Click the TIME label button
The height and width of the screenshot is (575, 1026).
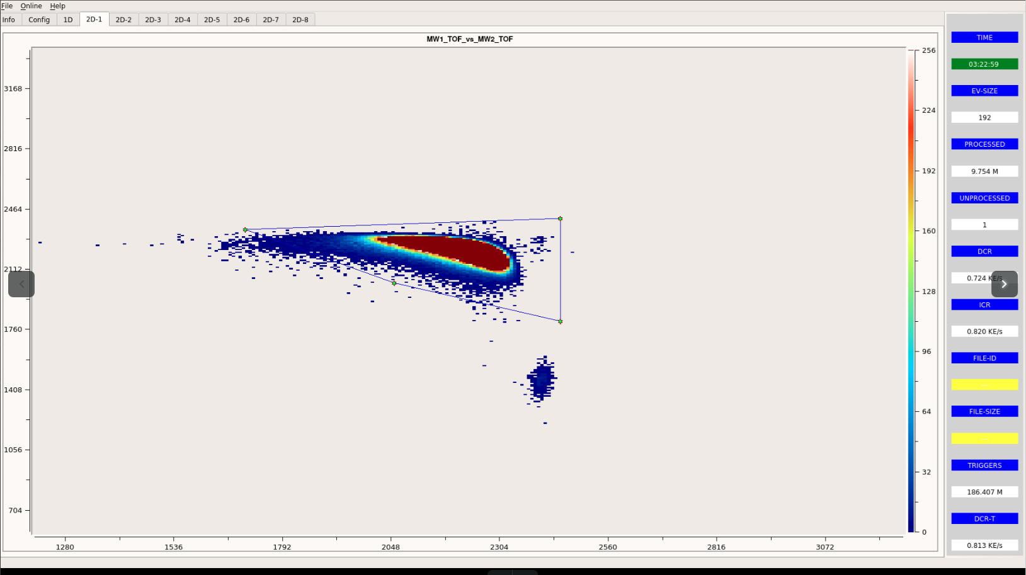pos(984,38)
